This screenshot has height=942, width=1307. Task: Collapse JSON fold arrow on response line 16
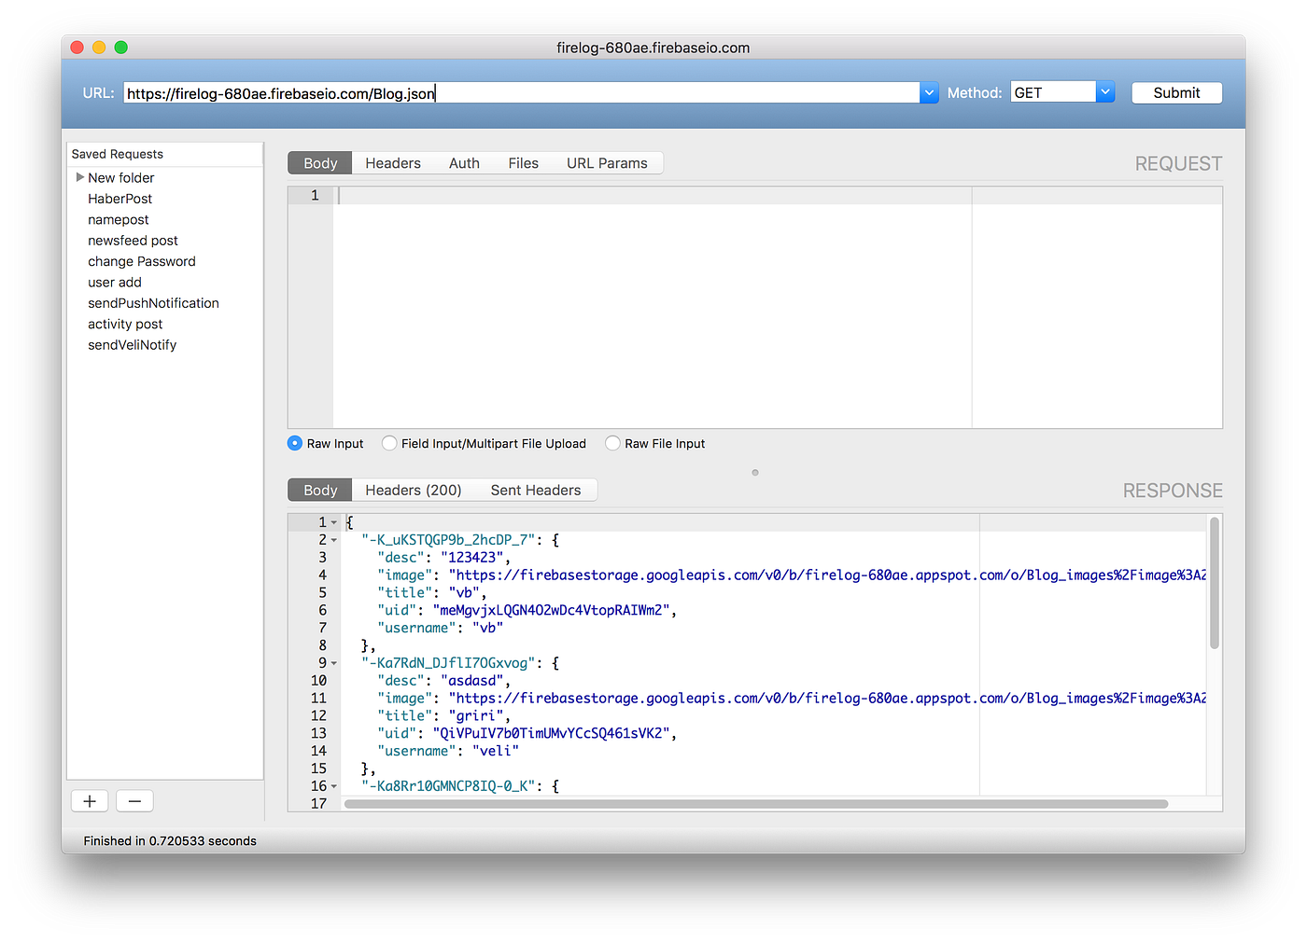(x=334, y=786)
